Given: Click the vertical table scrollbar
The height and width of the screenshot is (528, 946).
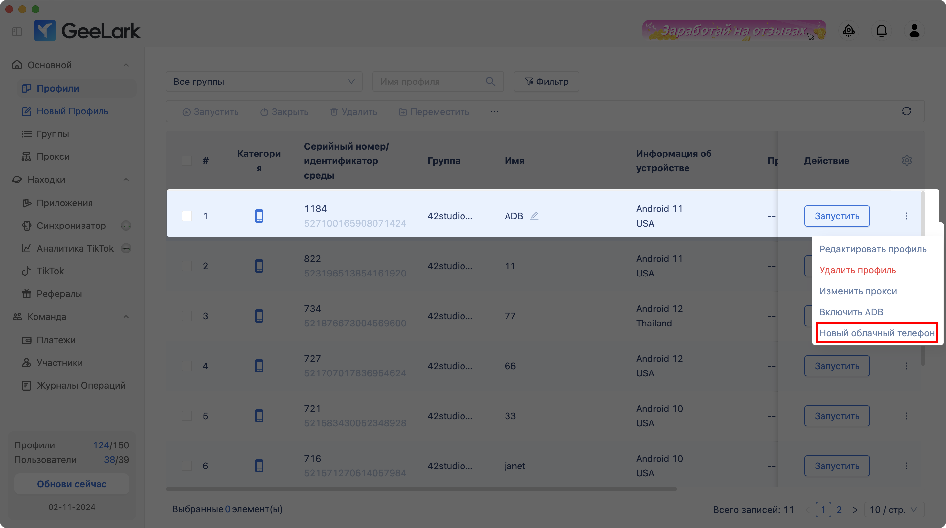Looking at the screenshot, I should [923, 278].
